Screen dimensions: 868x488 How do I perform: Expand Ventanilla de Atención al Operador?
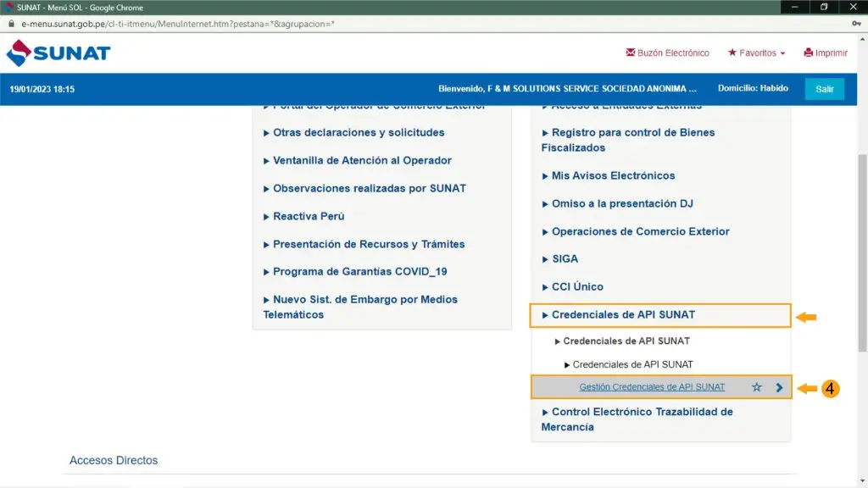pos(357,160)
